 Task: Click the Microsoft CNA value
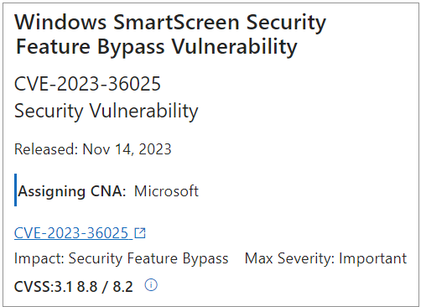point(166,191)
